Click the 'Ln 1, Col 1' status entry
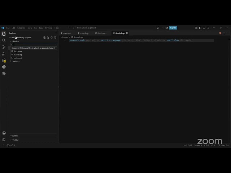Viewport: 231px width, 173px height. tap(188, 145)
